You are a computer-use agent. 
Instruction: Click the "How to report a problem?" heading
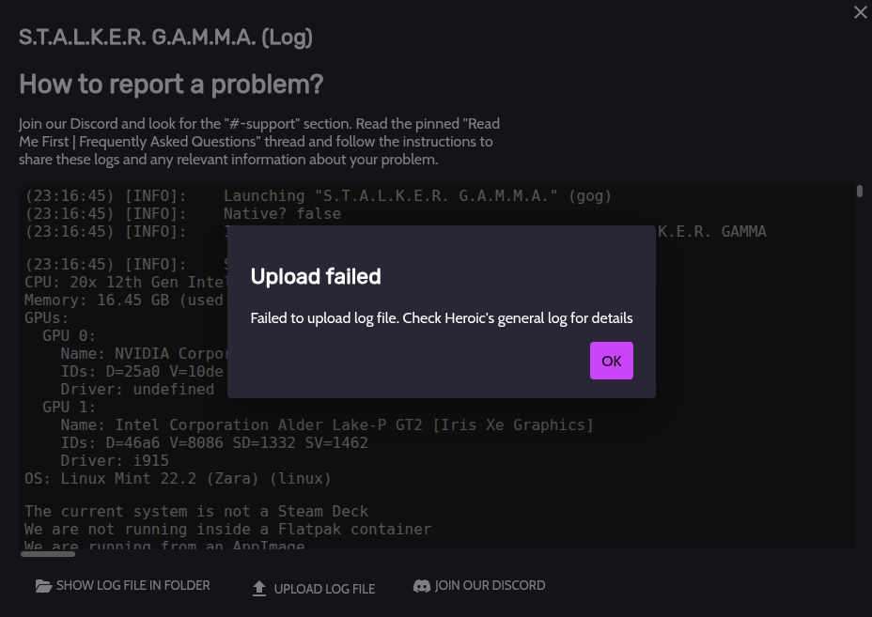point(171,84)
